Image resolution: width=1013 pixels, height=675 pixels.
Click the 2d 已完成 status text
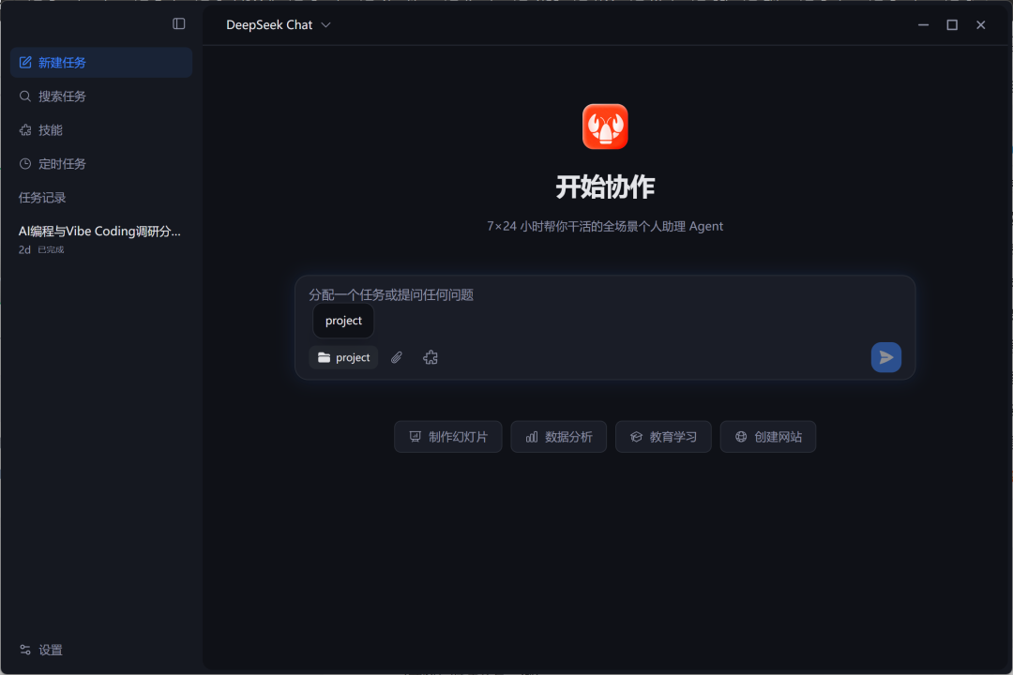tap(40, 249)
